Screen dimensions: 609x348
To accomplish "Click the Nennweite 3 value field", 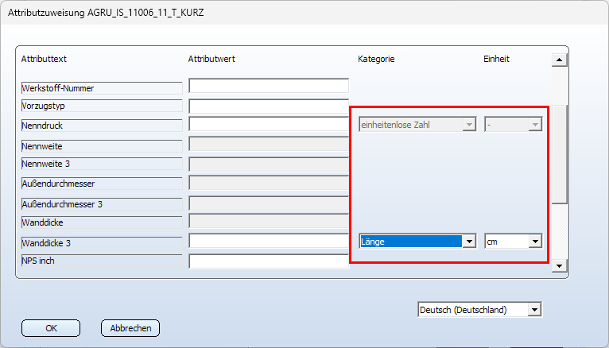I will pos(269,164).
